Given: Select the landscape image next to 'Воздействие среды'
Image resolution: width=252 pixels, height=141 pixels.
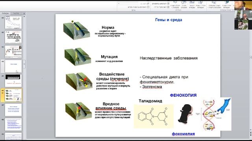Looking at the screenshot, I should [79, 81].
